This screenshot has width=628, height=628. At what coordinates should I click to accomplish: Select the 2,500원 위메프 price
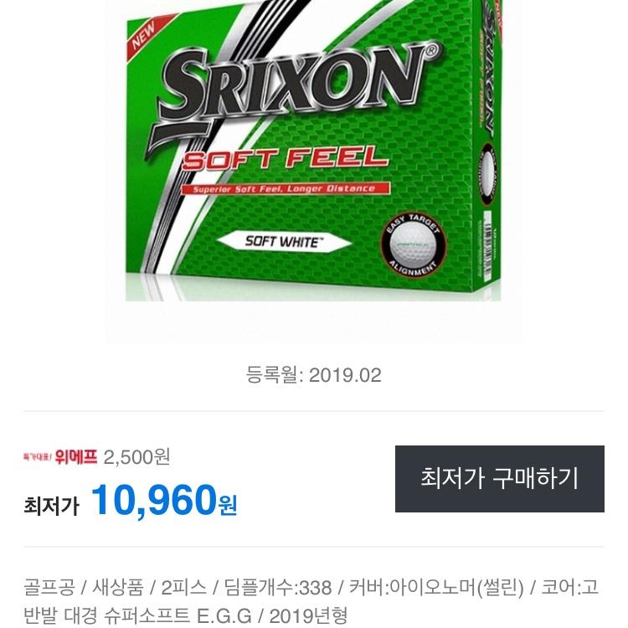pyautogui.click(x=136, y=457)
